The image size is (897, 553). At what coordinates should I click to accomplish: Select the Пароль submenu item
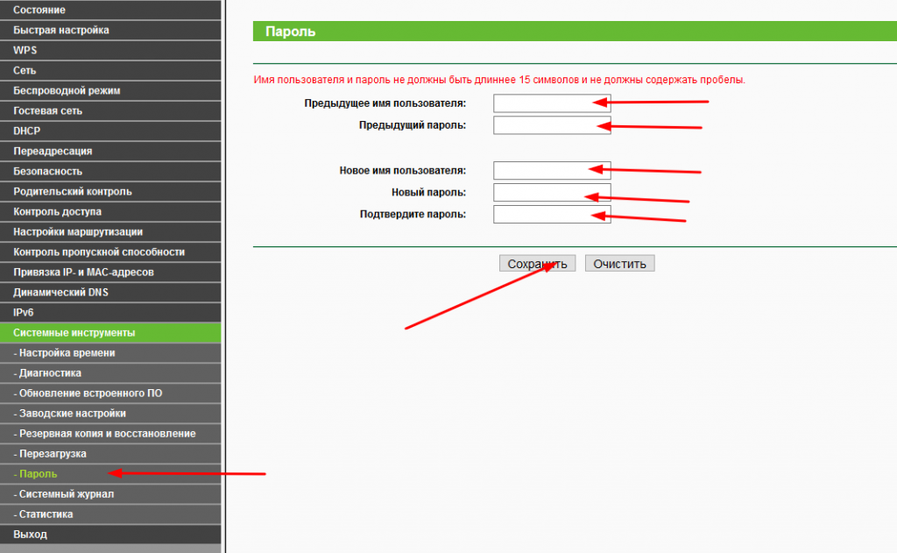(110, 474)
